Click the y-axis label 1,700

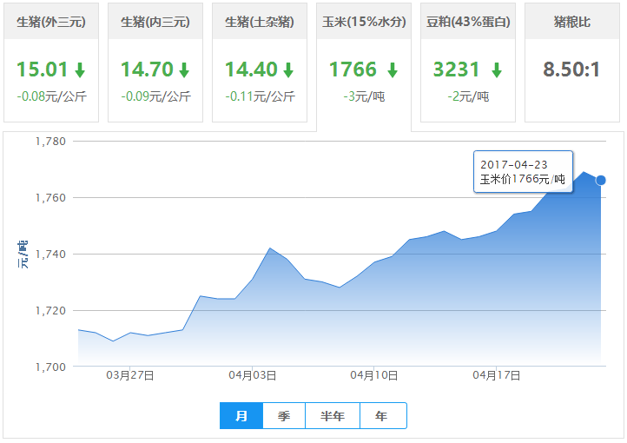[x=50, y=367]
